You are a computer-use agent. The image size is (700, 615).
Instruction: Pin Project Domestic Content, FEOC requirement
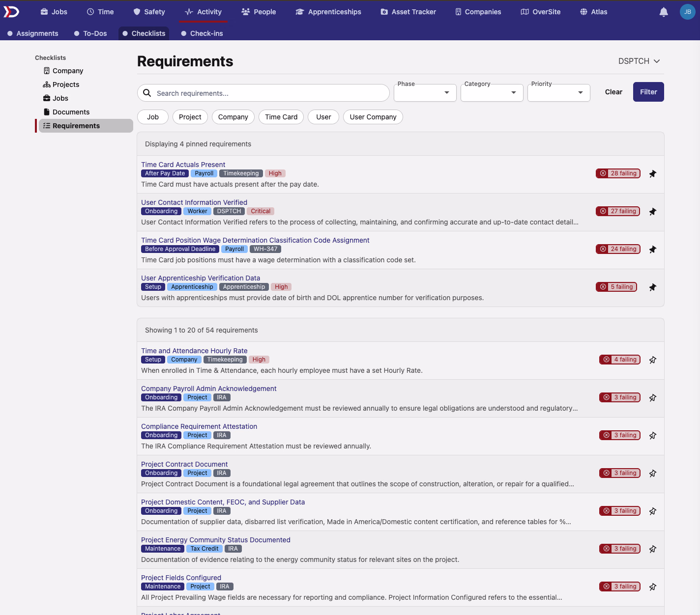653,511
